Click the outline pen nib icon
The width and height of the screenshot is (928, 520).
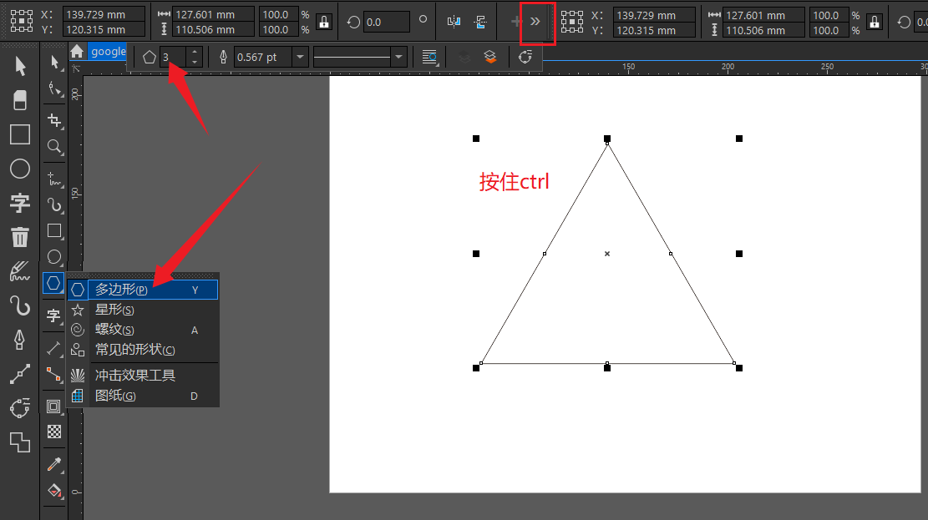tap(223, 57)
